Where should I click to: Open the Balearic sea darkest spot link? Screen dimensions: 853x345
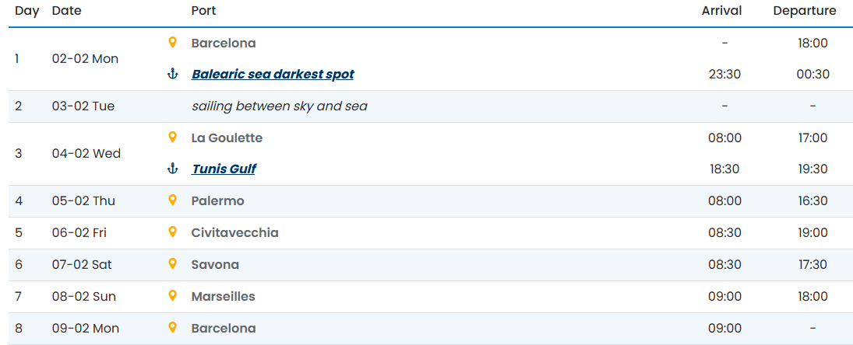pos(273,75)
